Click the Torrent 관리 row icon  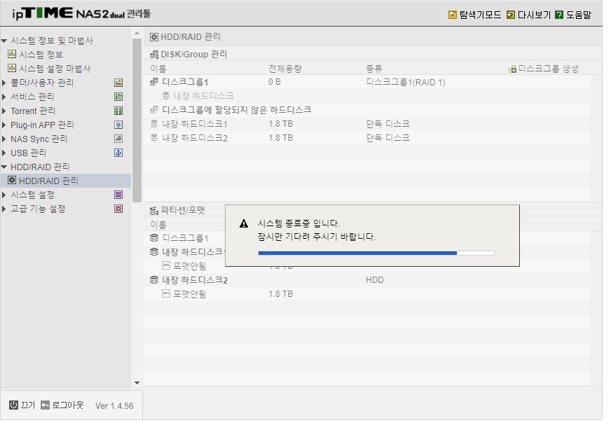118,111
